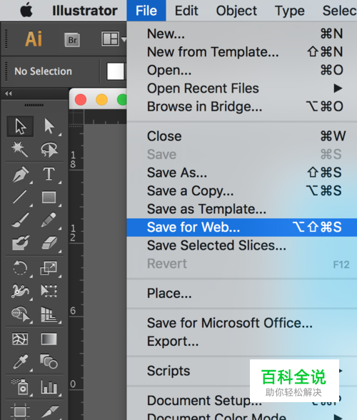Select the Gradient tool
357x420 pixels.
[49, 339]
